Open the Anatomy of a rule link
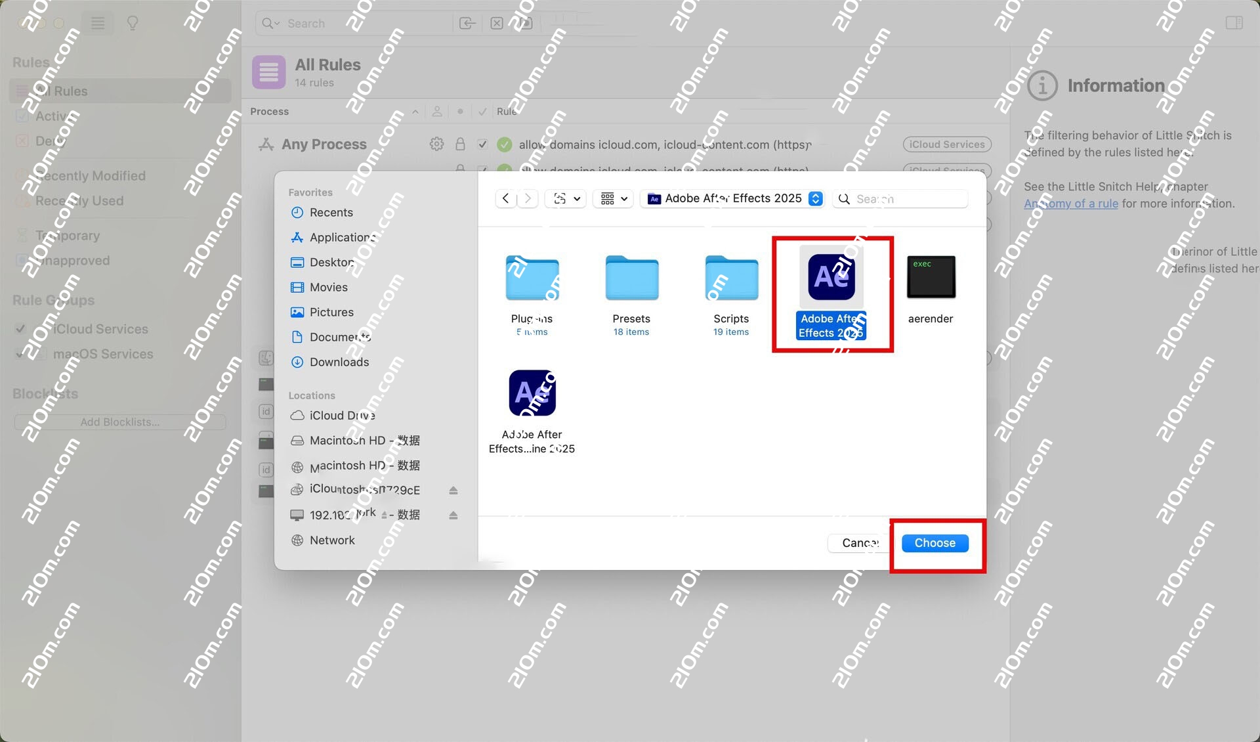 coord(1070,204)
